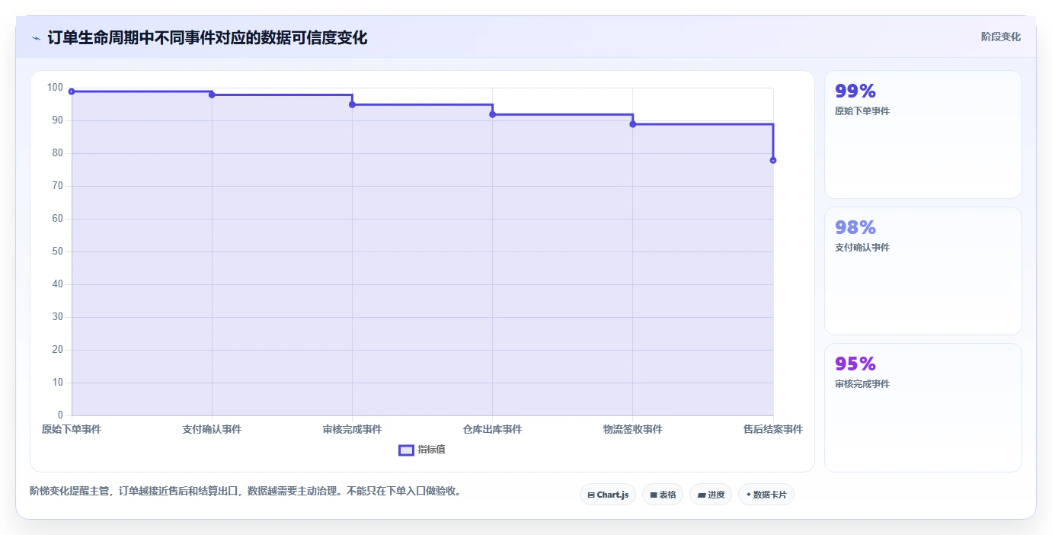Toggle the 指标值 legend item
The image size is (1052, 535).
click(x=422, y=450)
